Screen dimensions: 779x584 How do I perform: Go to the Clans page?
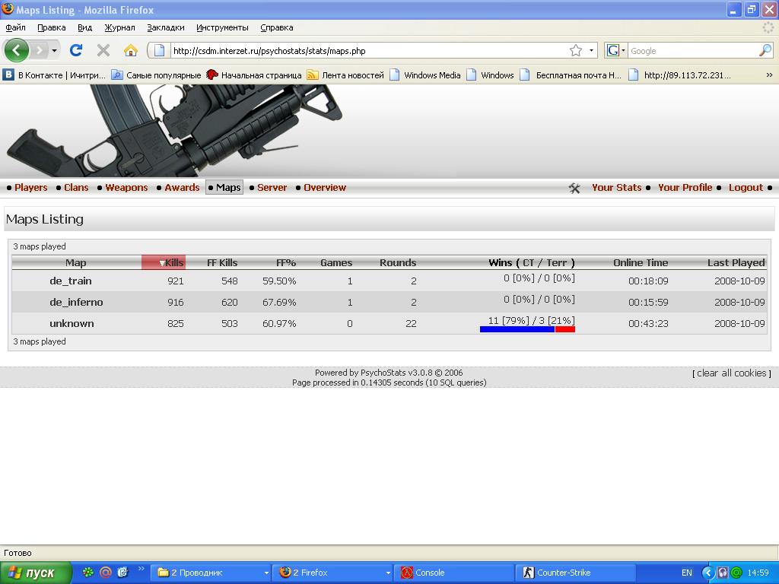coord(76,187)
